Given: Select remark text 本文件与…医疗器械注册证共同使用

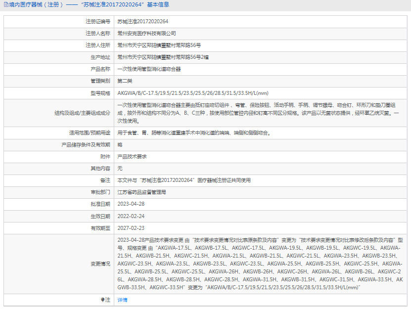Looking at the screenshot, I should [x=184, y=180].
